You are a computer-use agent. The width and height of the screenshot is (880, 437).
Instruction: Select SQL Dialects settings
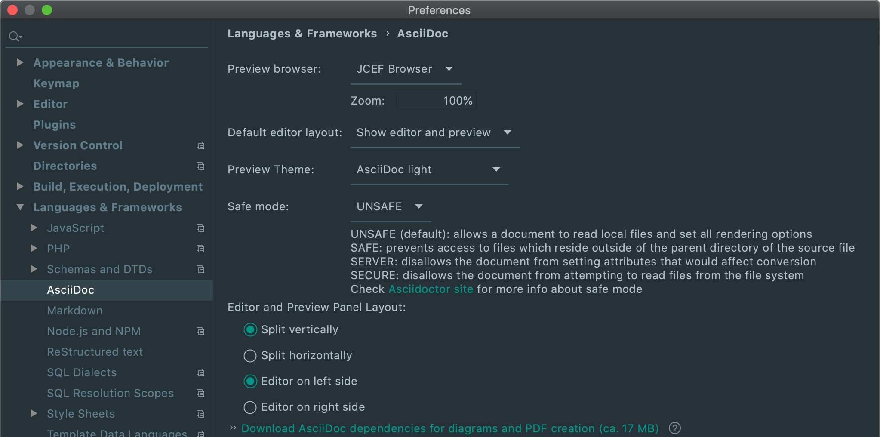pyautogui.click(x=82, y=372)
